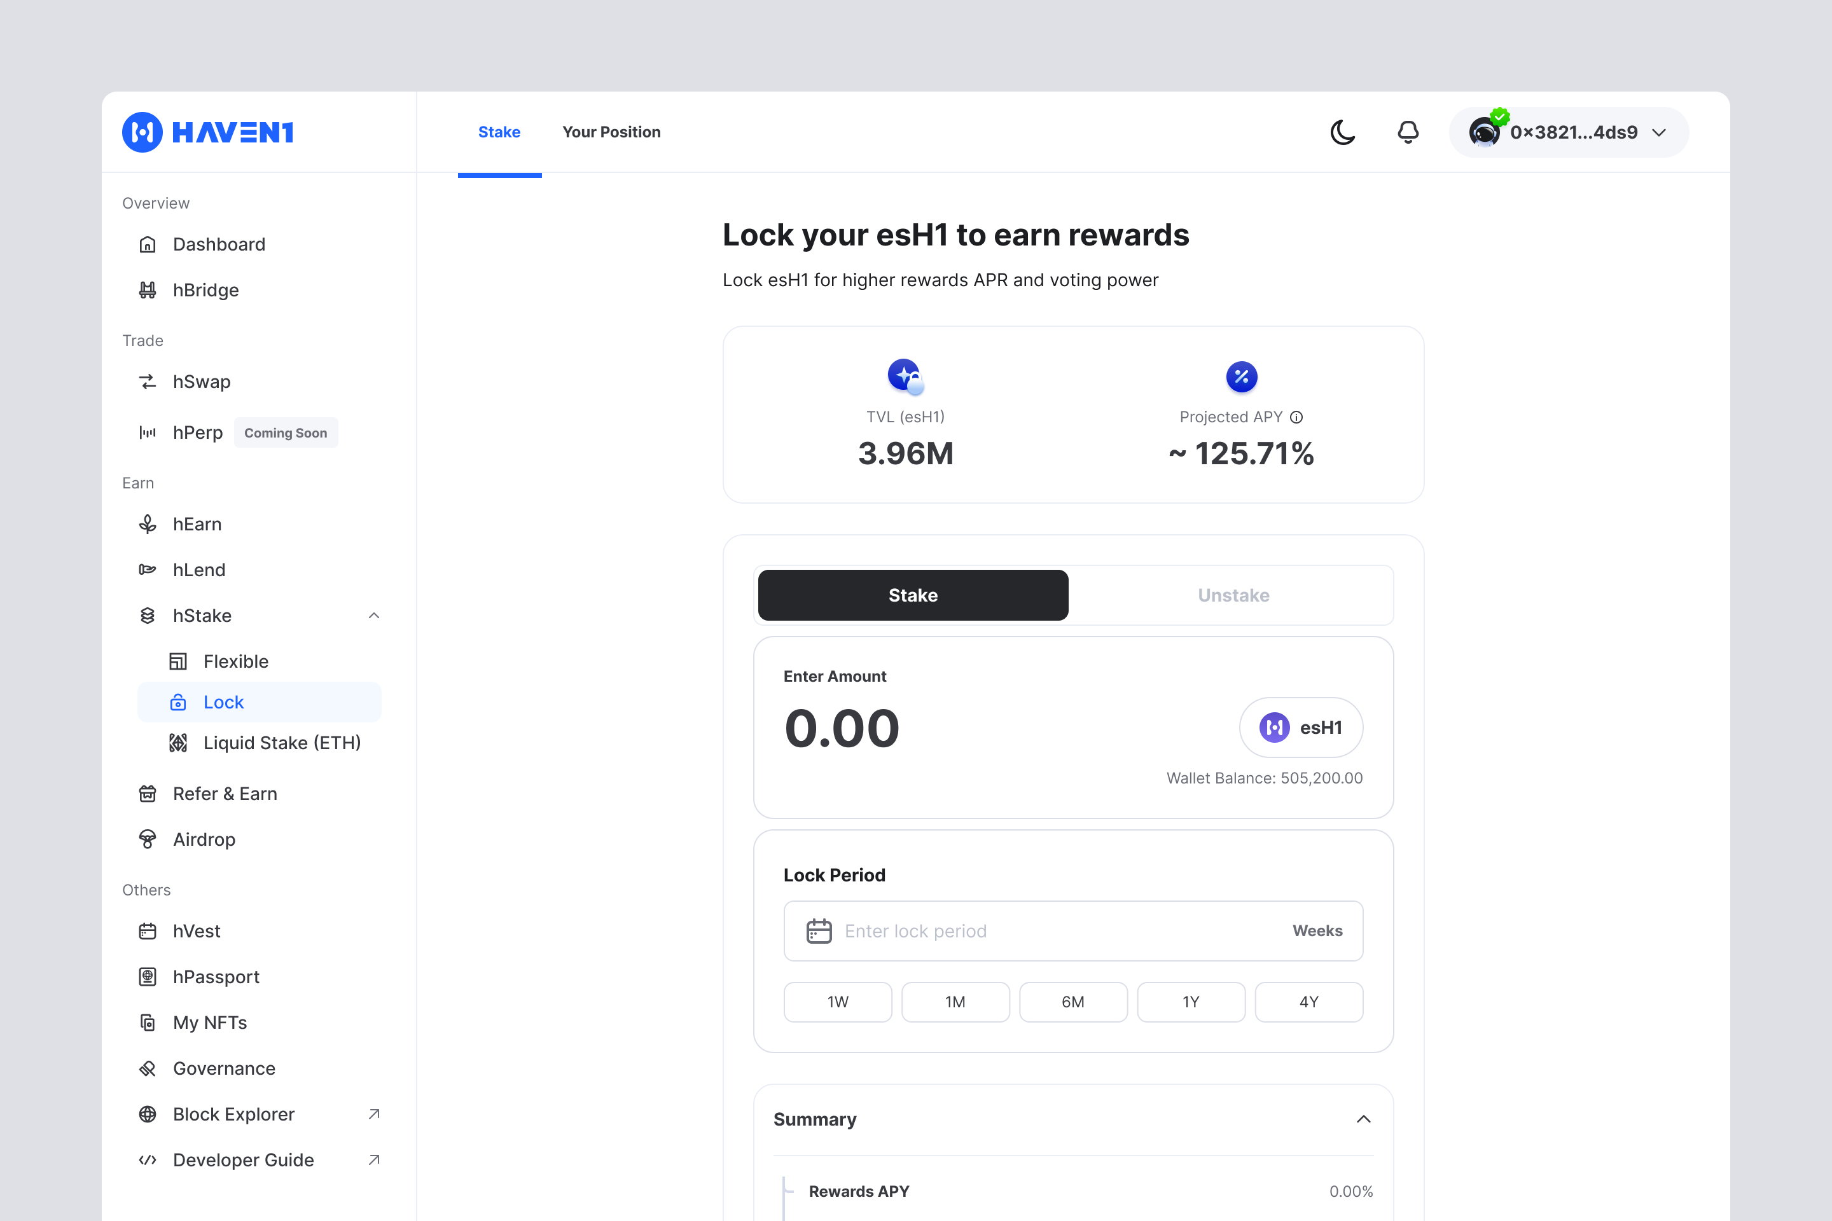Open the wallet address account dropdown
Screen dimensions: 1832x1221
coord(1568,132)
